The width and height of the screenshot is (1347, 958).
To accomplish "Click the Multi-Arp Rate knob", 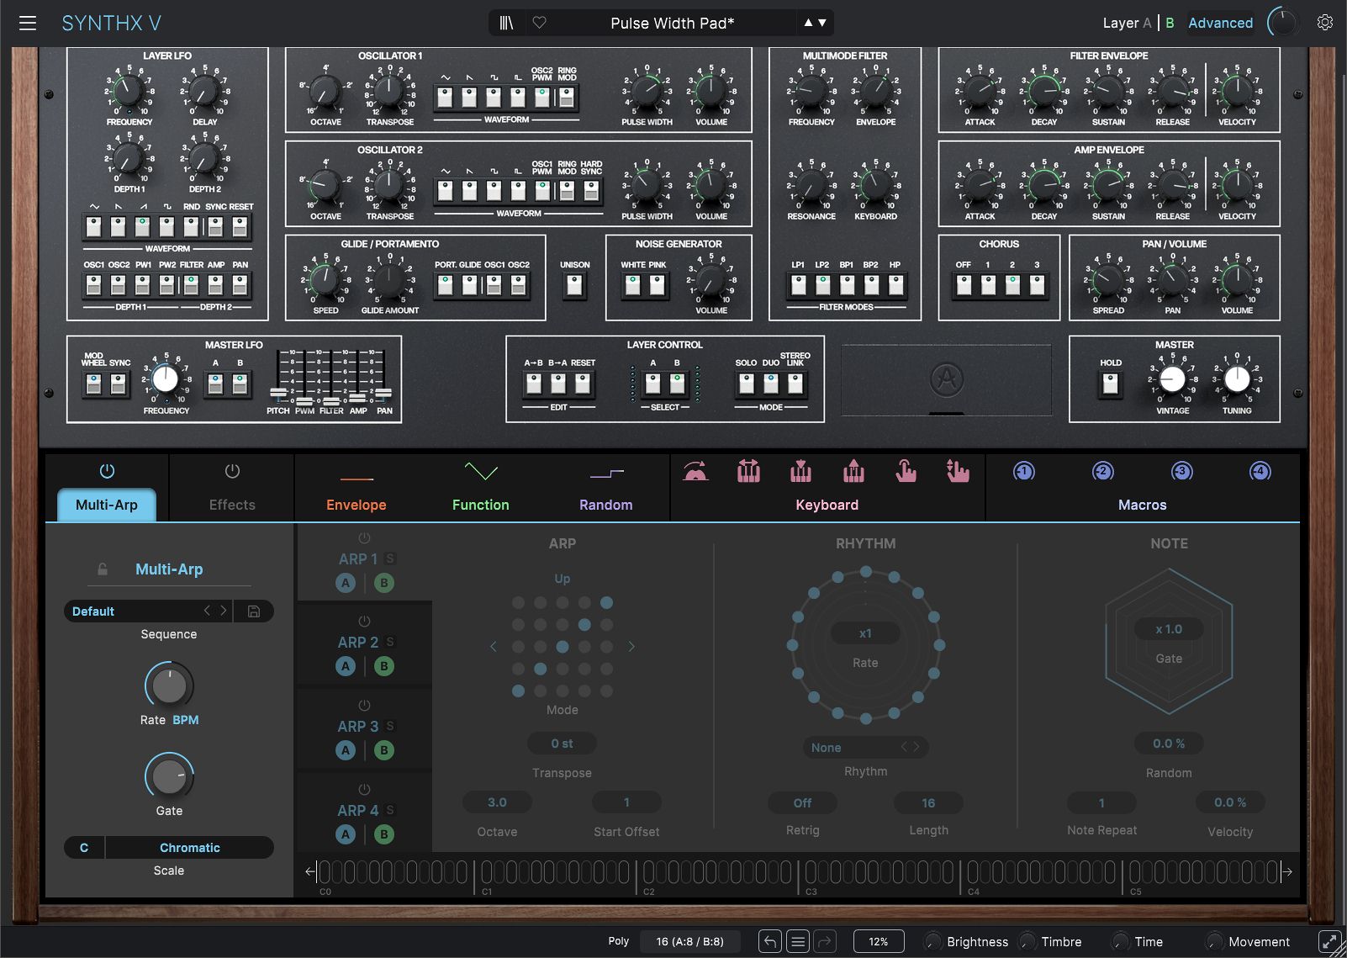I will (x=169, y=686).
